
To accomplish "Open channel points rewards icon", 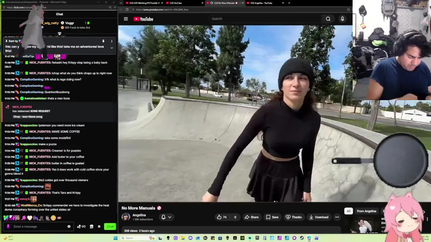I will coord(81,227).
